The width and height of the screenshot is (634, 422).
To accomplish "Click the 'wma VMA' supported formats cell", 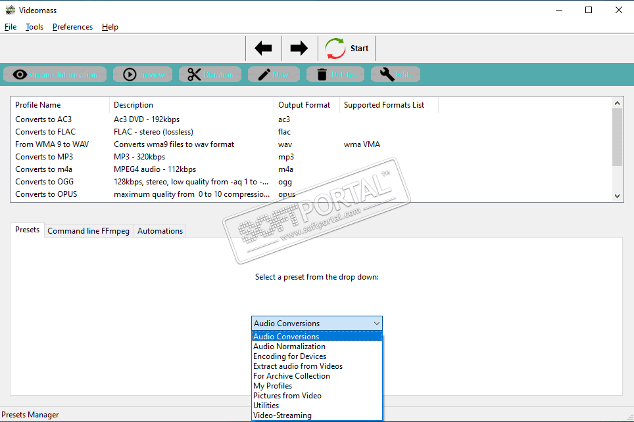I will click(x=362, y=144).
